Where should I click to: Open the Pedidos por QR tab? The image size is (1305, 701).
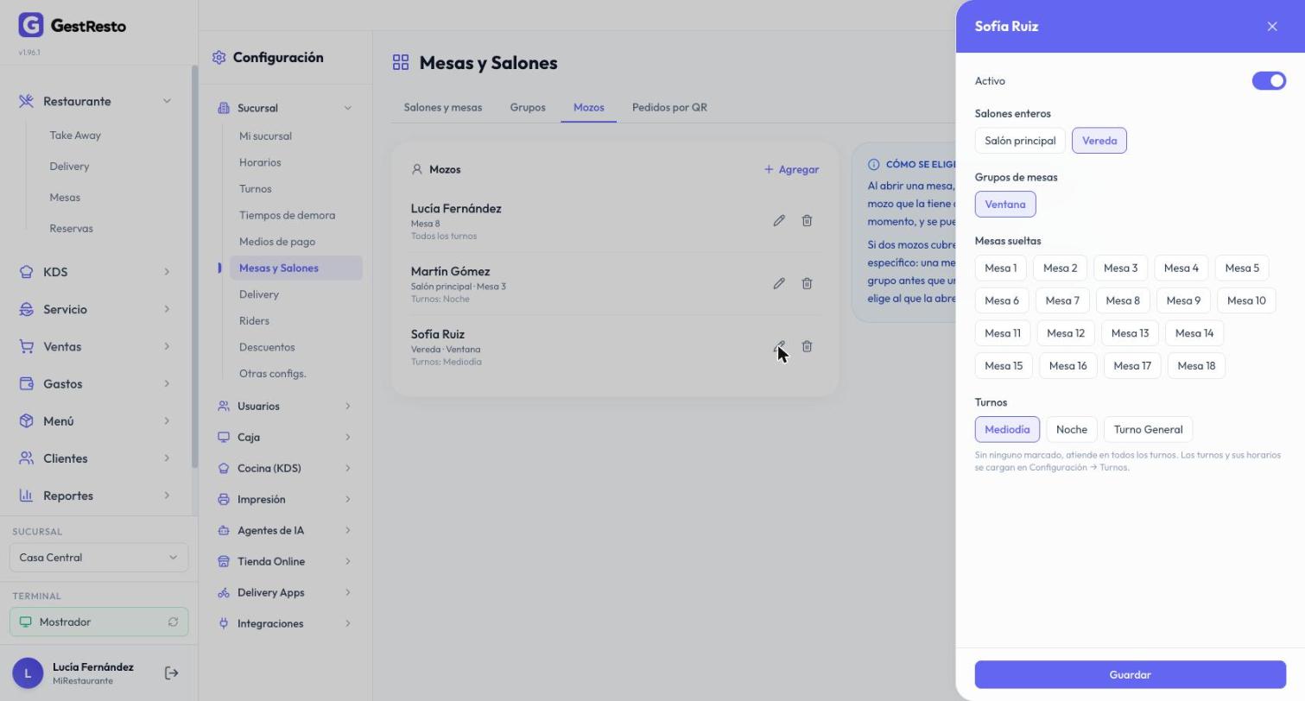669,108
